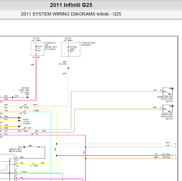Viewport: 182px width, 181px height.
Task: Click the M11 ground symbol behind left dash
Action: [x=24, y=147]
